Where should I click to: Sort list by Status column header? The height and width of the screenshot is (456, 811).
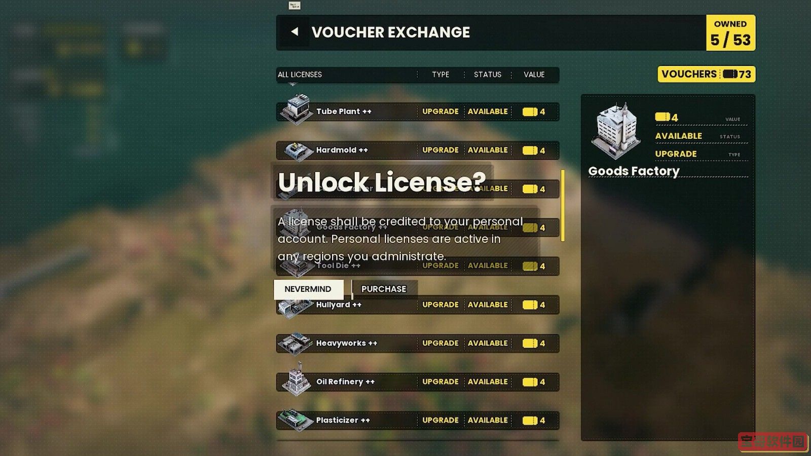488,74
